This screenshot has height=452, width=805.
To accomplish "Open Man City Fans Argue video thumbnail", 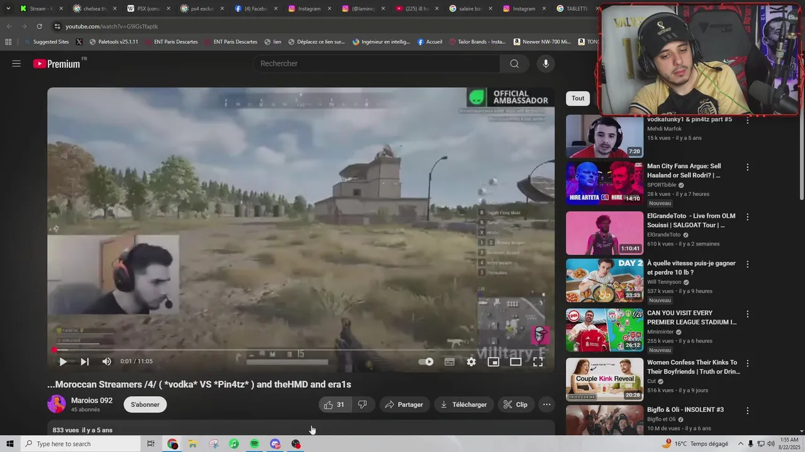I will click(604, 184).
